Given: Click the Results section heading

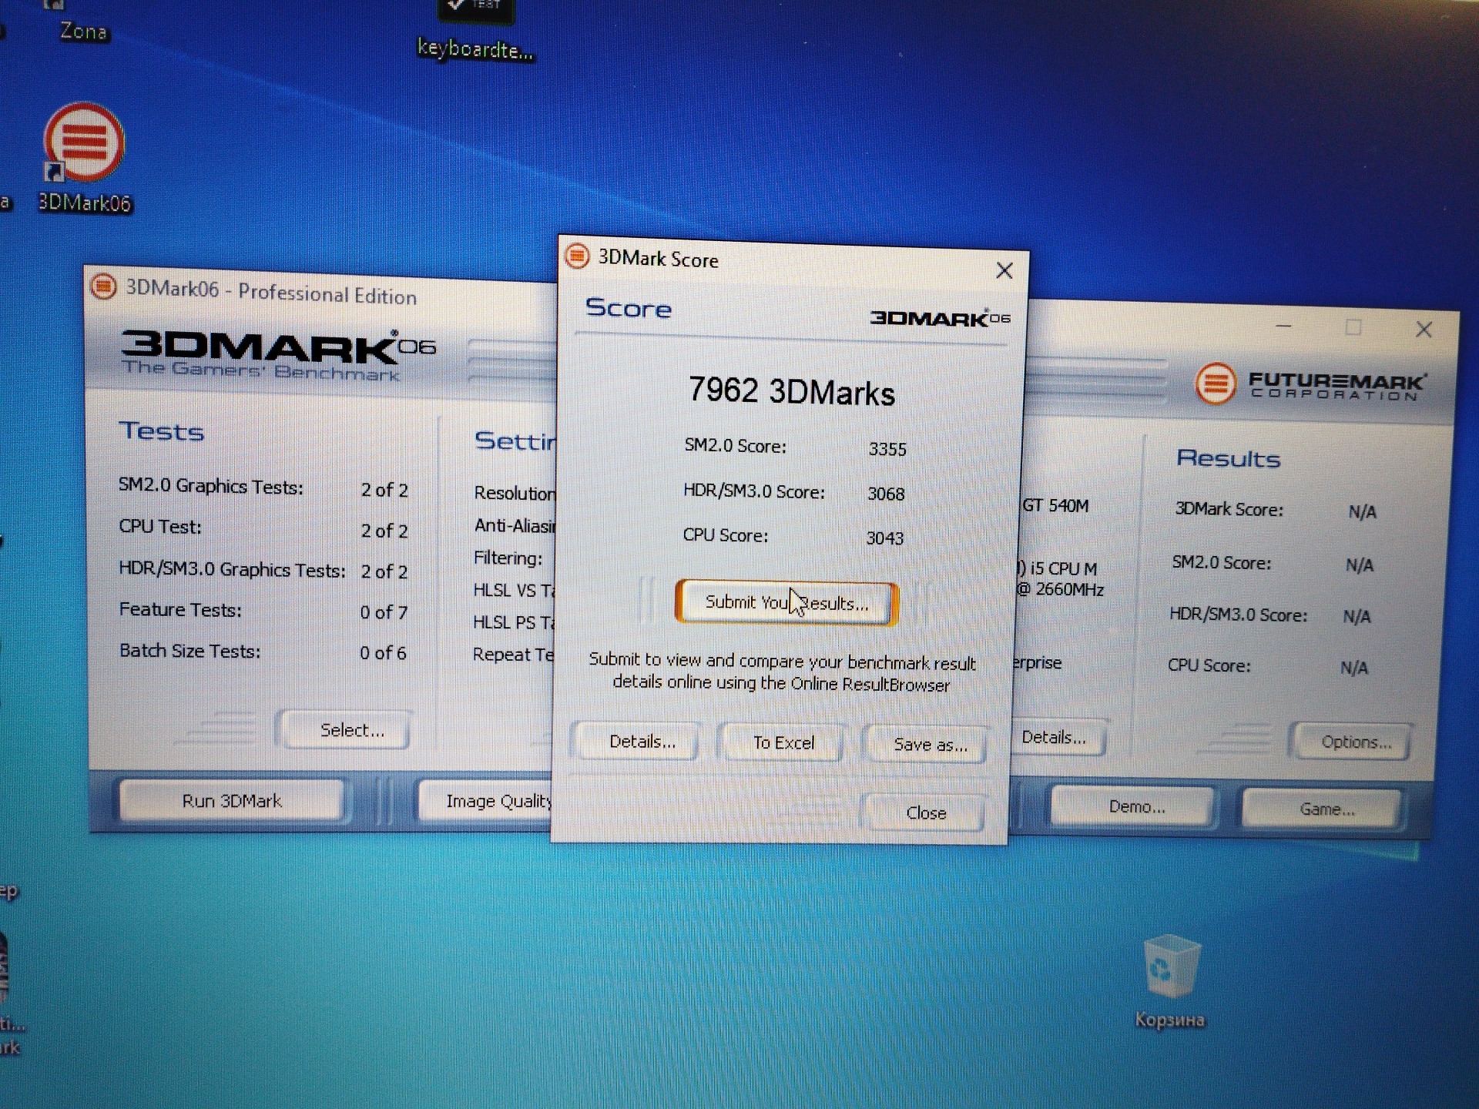Looking at the screenshot, I should (1228, 458).
